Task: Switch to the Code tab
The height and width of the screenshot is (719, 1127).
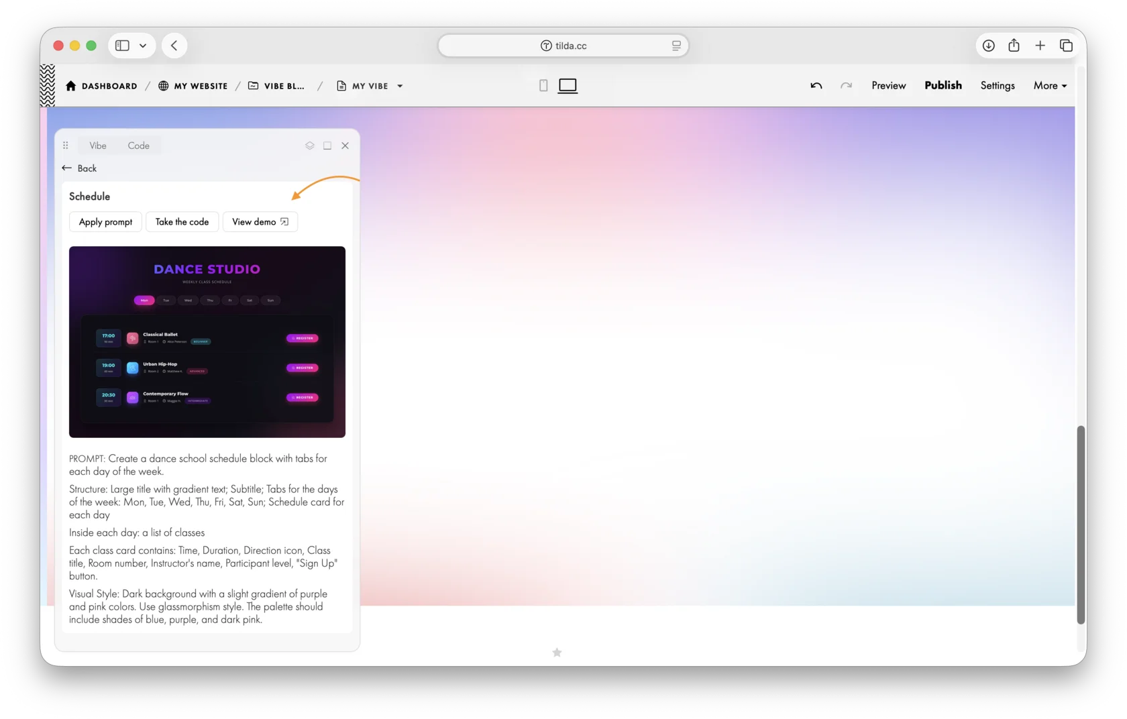Action: 138,146
